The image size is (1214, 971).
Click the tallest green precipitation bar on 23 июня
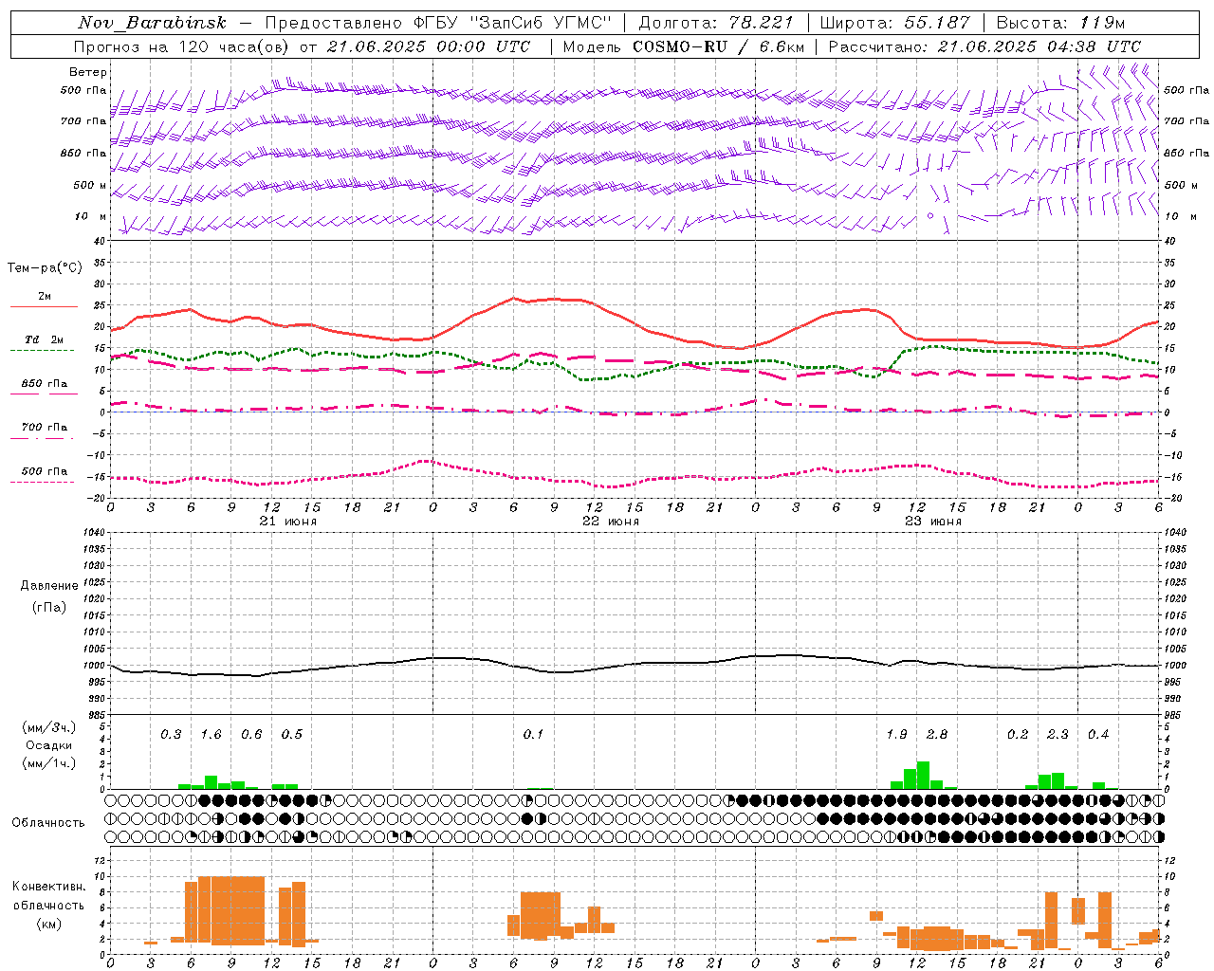point(923,775)
